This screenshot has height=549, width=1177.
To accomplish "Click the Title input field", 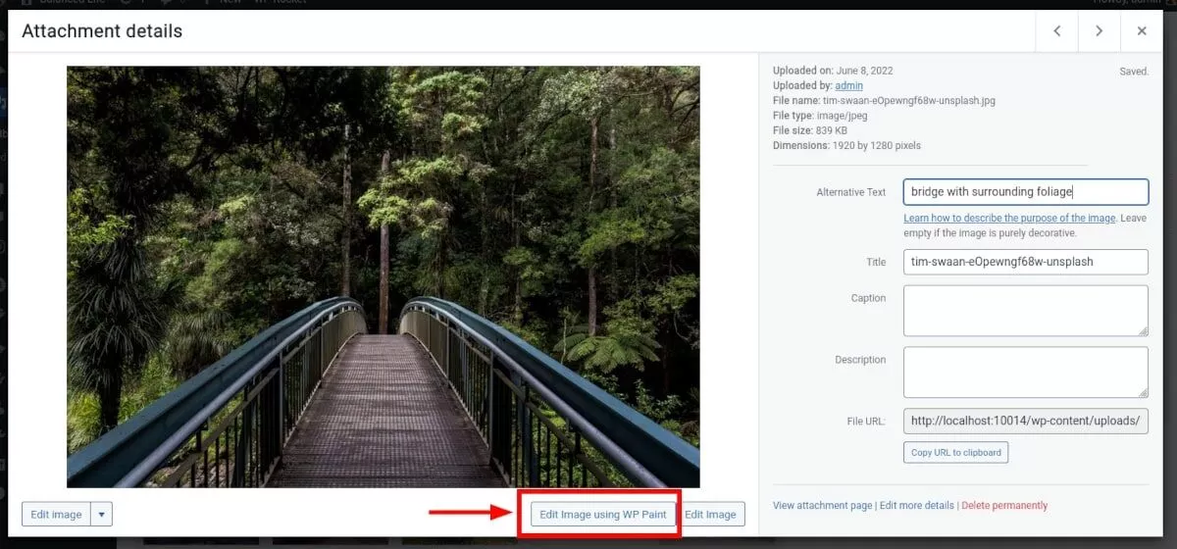I will pyautogui.click(x=1025, y=262).
